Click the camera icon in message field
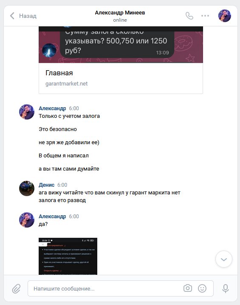240x305 pixels. [x=188, y=288]
